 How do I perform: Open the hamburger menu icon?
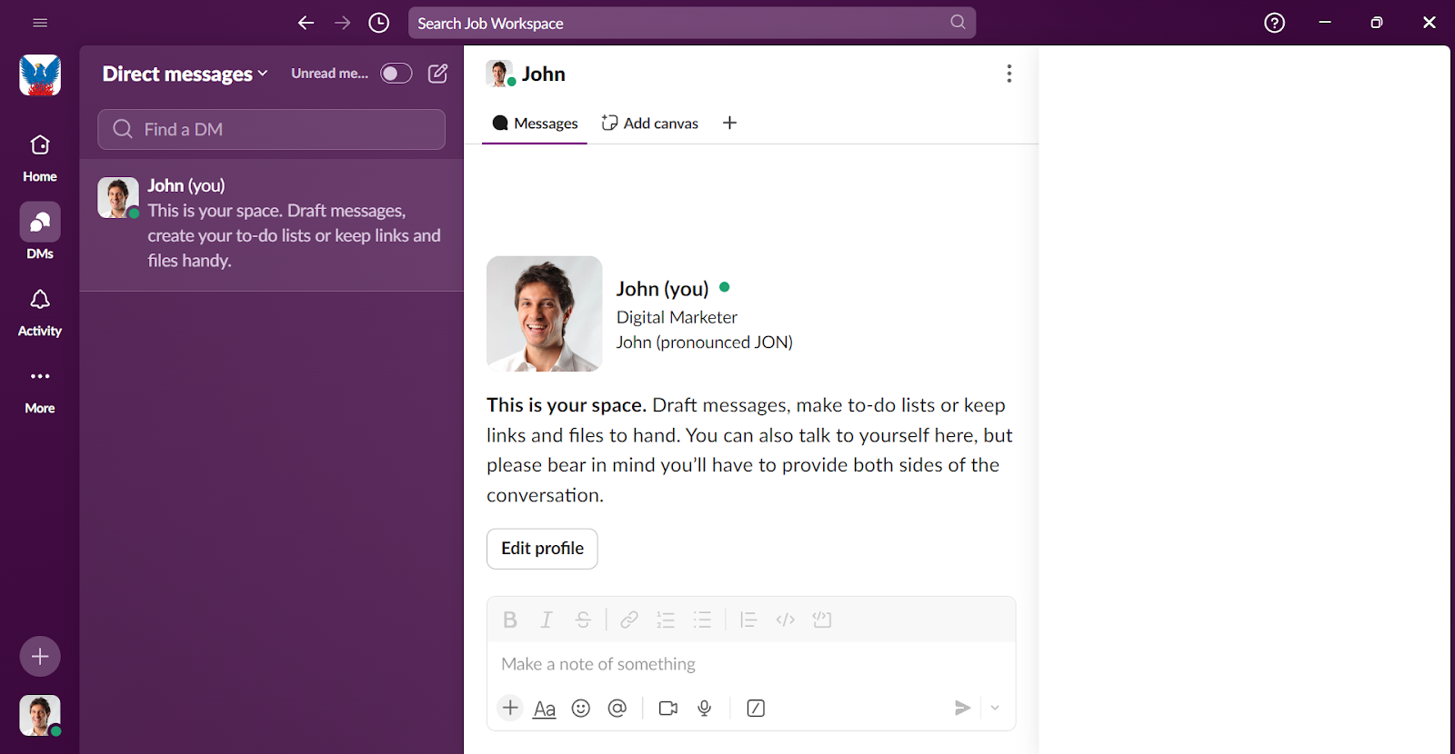[x=40, y=23]
